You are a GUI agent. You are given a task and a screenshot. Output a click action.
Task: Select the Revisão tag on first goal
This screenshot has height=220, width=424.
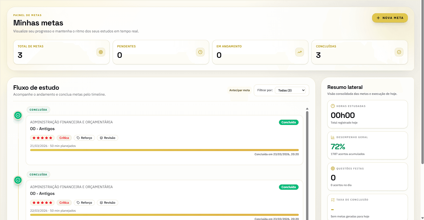click(x=108, y=138)
